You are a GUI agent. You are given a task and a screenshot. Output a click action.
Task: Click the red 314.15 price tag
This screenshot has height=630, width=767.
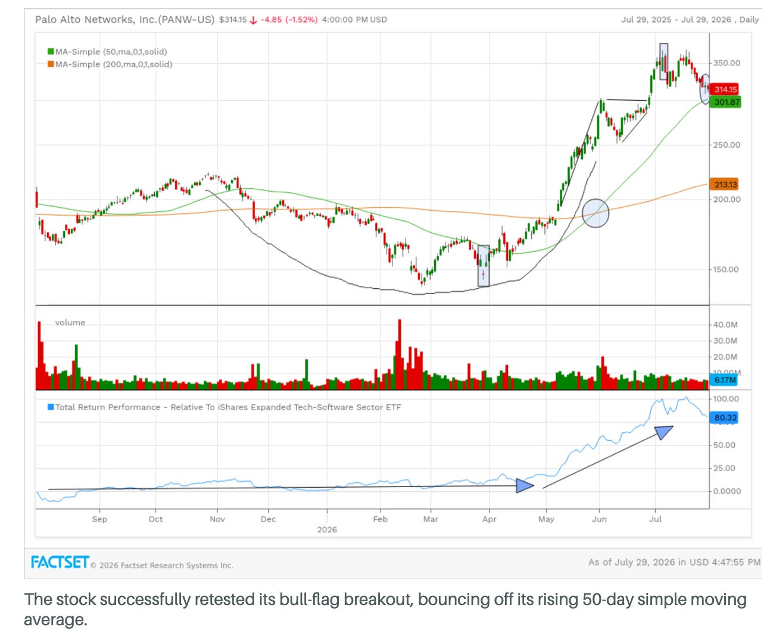[x=725, y=89]
